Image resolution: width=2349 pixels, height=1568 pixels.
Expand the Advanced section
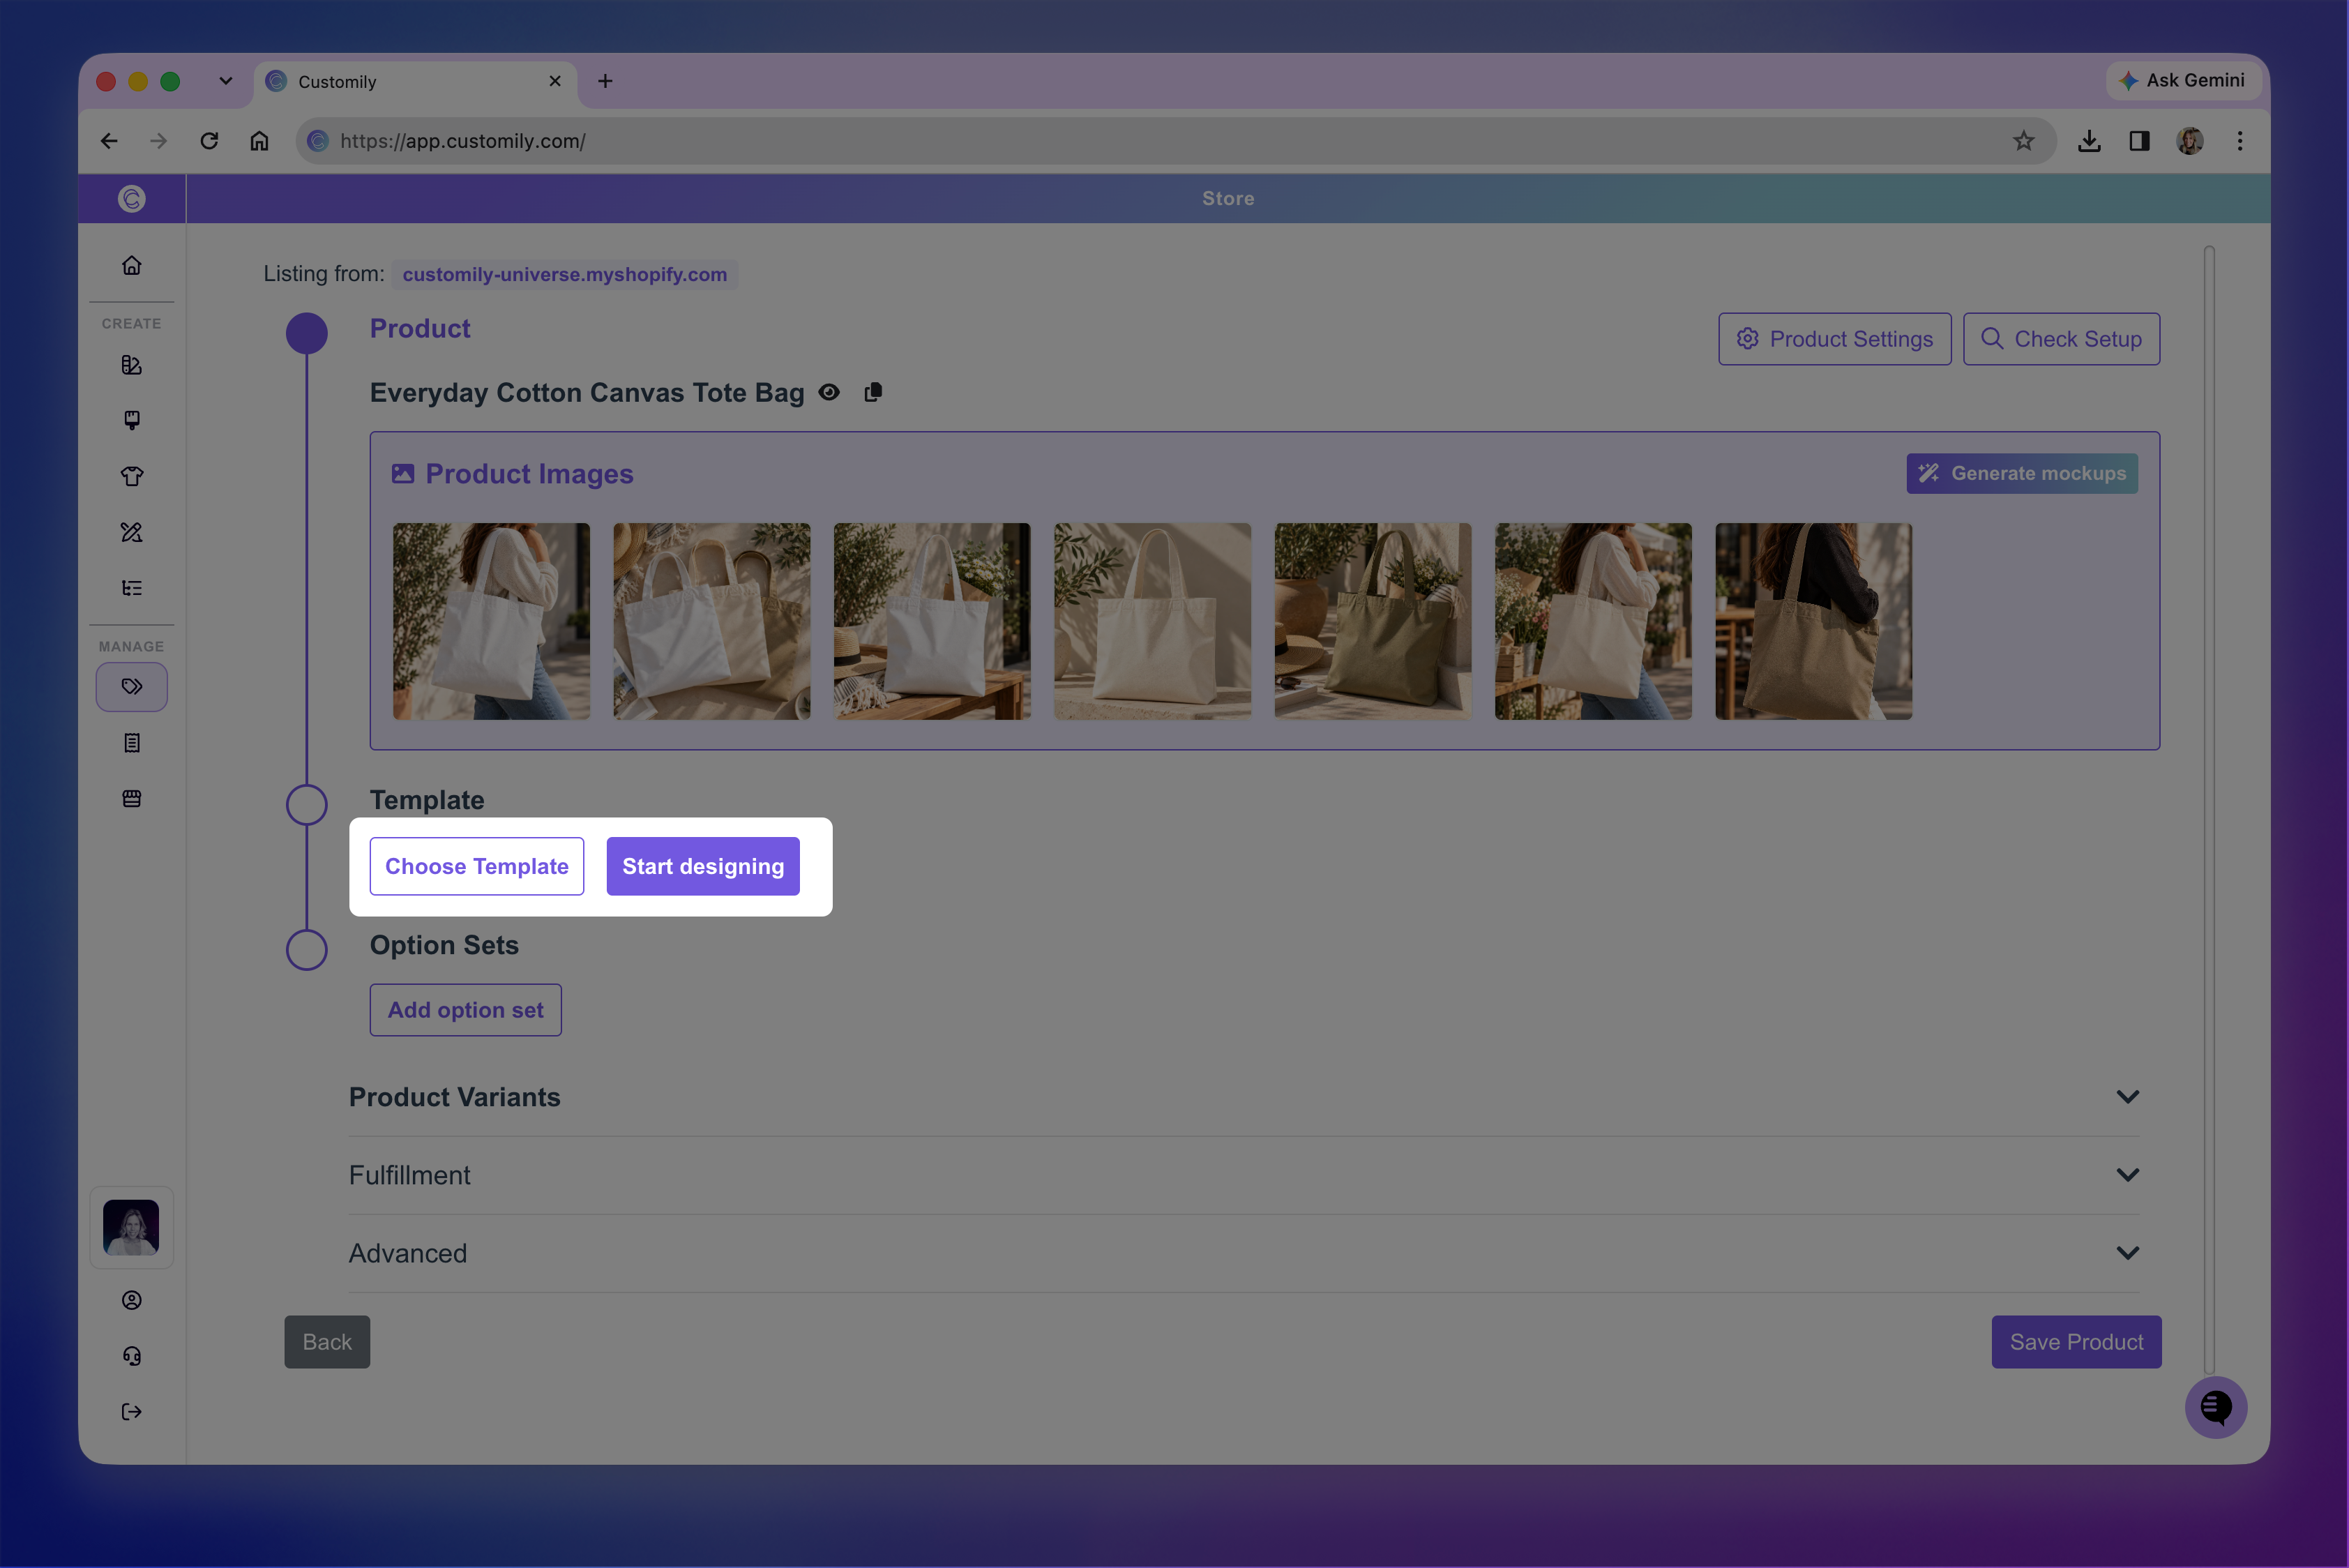pos(1244,1253)
